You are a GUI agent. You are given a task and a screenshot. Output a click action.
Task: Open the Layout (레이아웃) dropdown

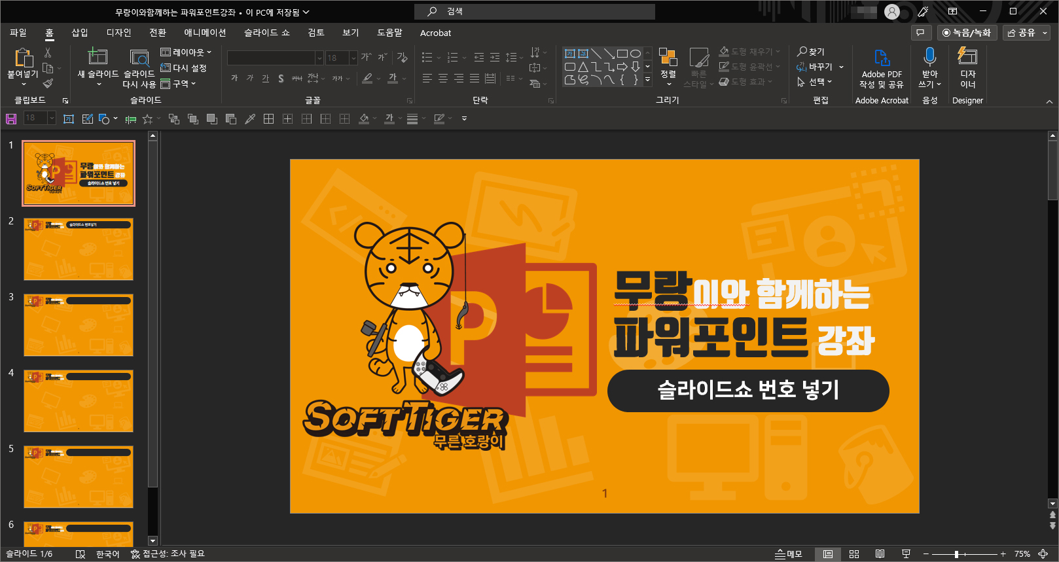click(x=187, y=52)
